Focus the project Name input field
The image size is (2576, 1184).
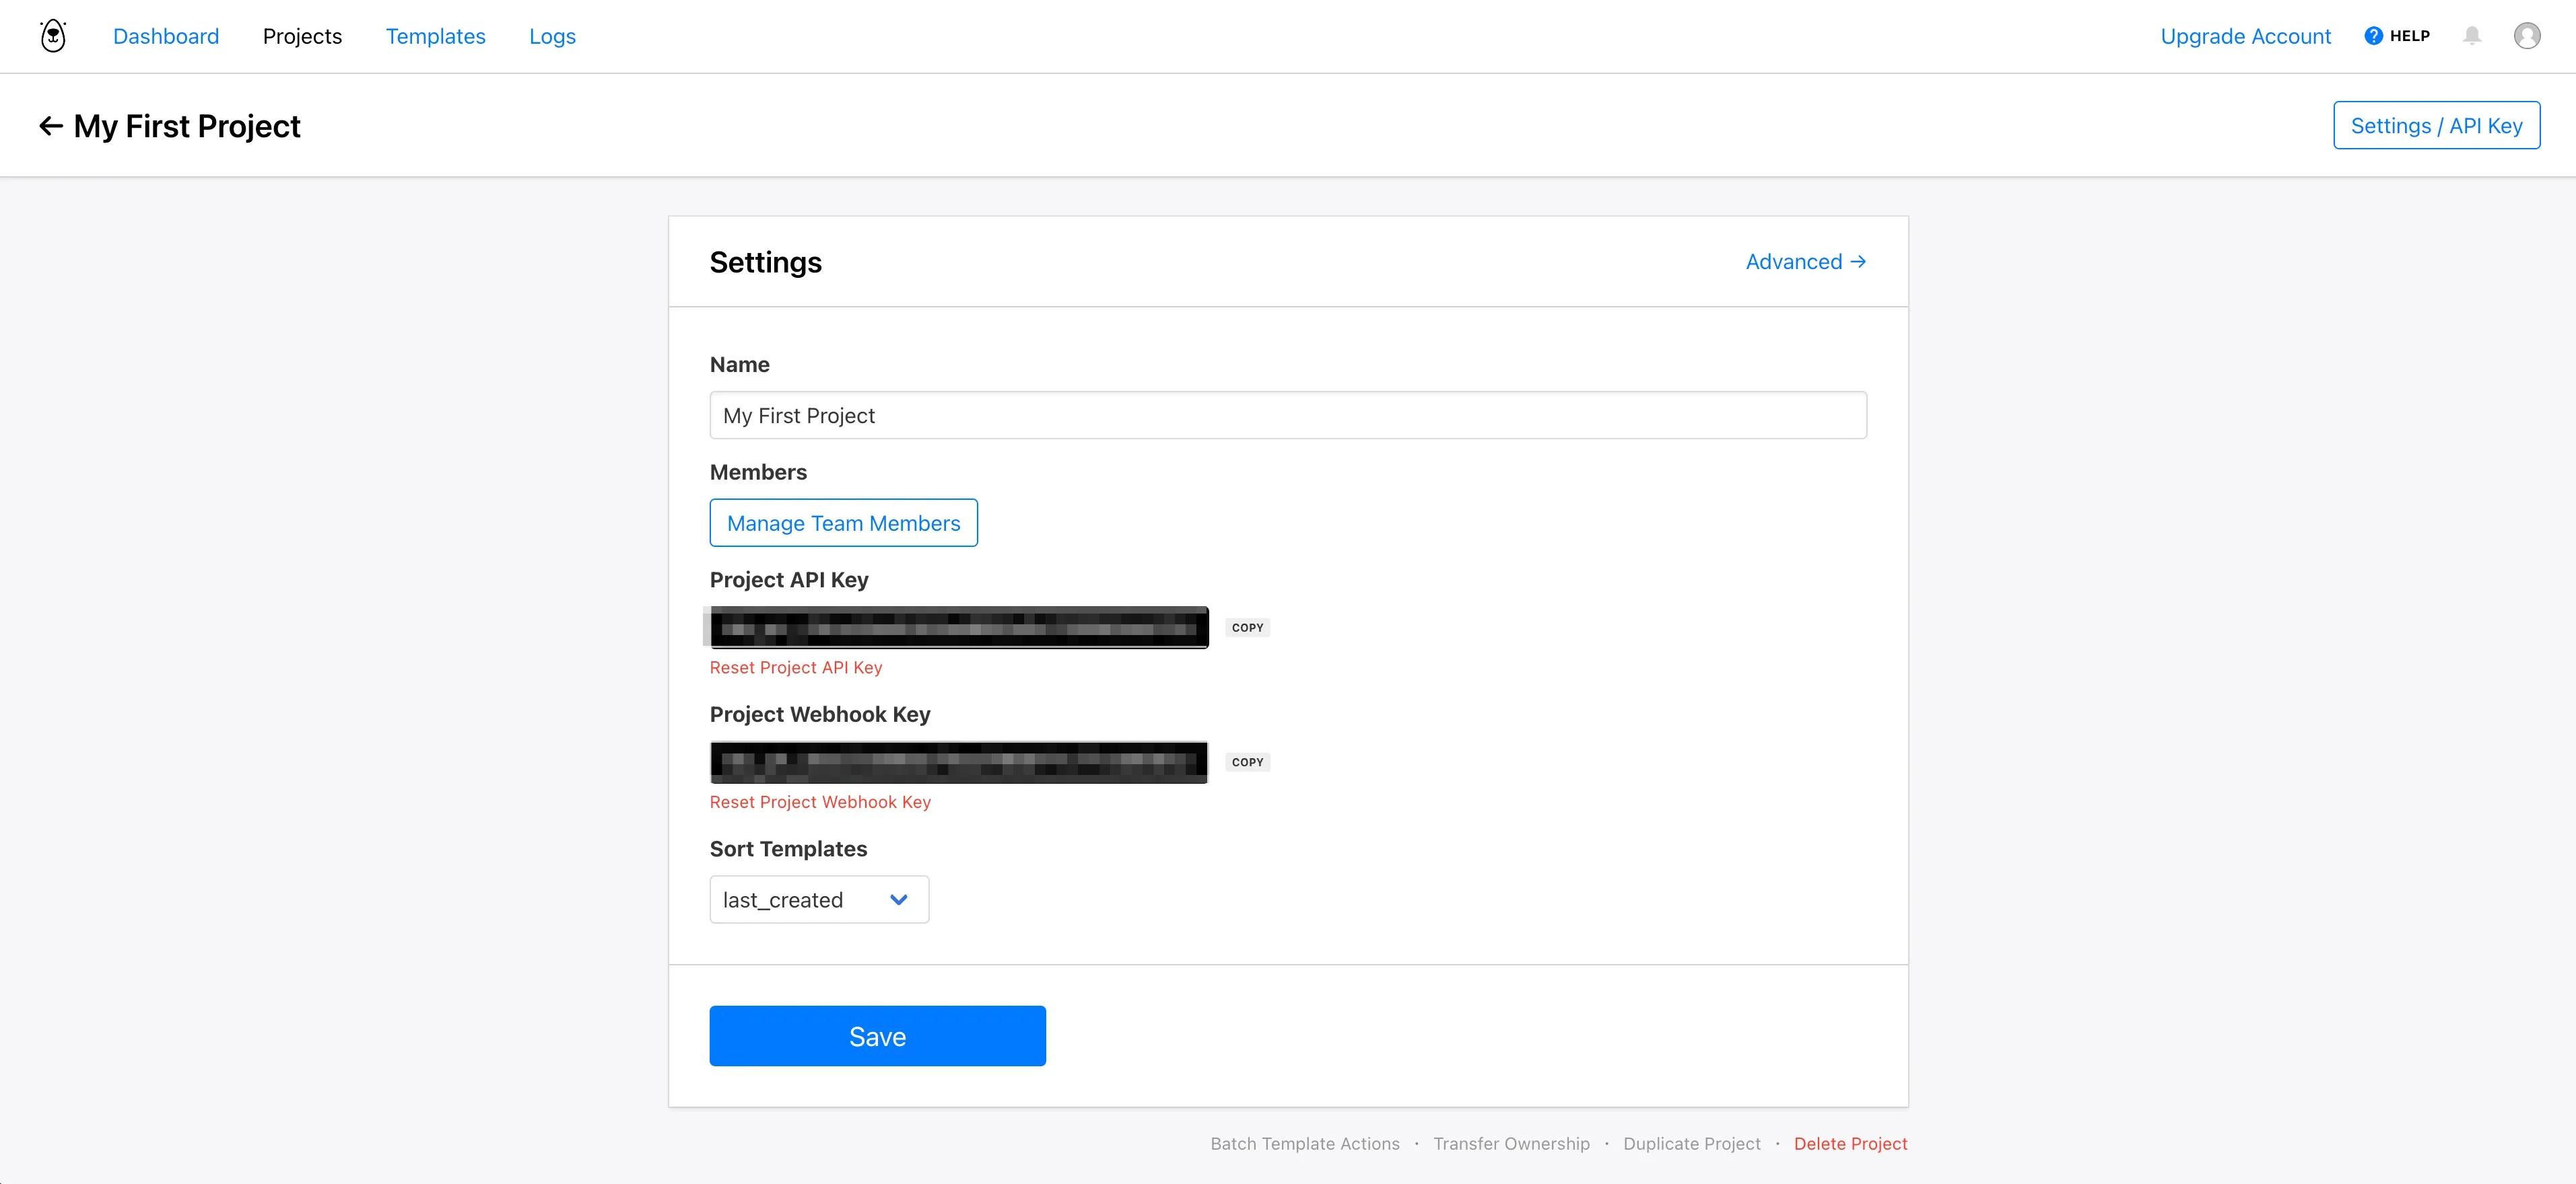[1287, 416]
